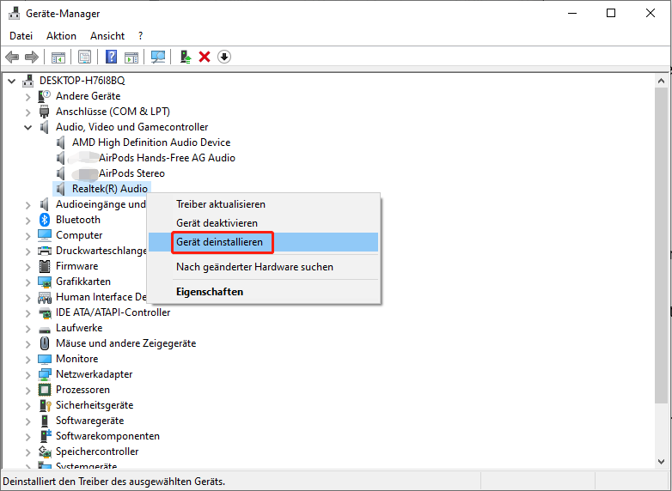Screen dimensions: 672x491
Task: Select the Realtek(R) Audio device
Action: [110, 189]
